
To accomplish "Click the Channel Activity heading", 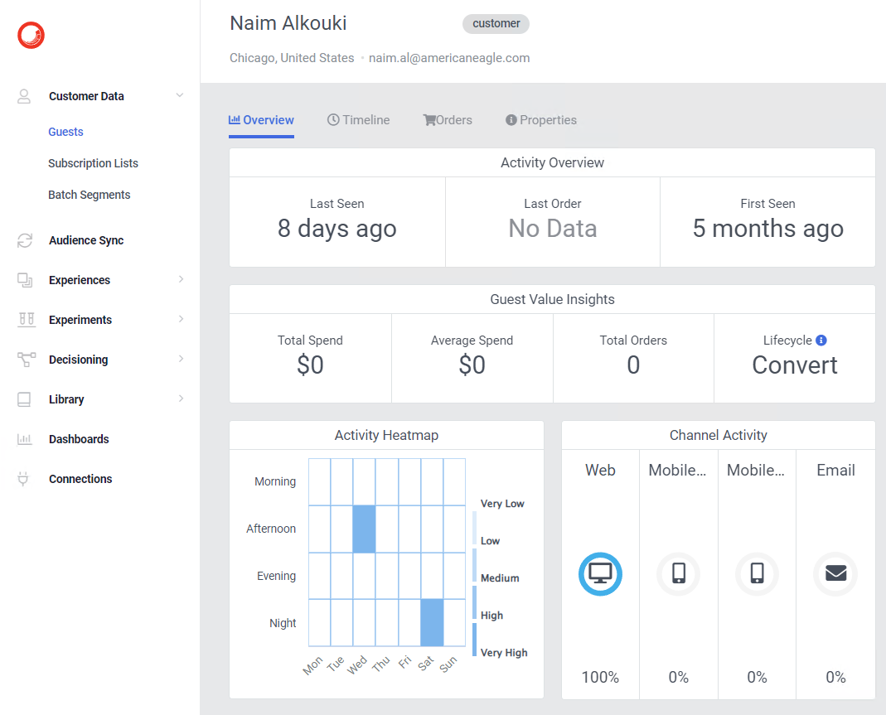I will click(719, 436).
